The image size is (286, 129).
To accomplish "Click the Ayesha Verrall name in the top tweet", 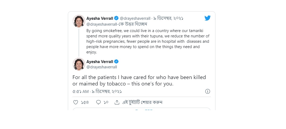I will [100, 18].
